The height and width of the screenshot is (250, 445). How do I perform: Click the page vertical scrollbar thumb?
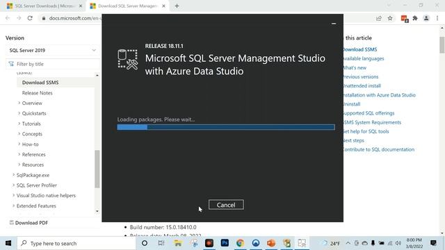[442, 44]
